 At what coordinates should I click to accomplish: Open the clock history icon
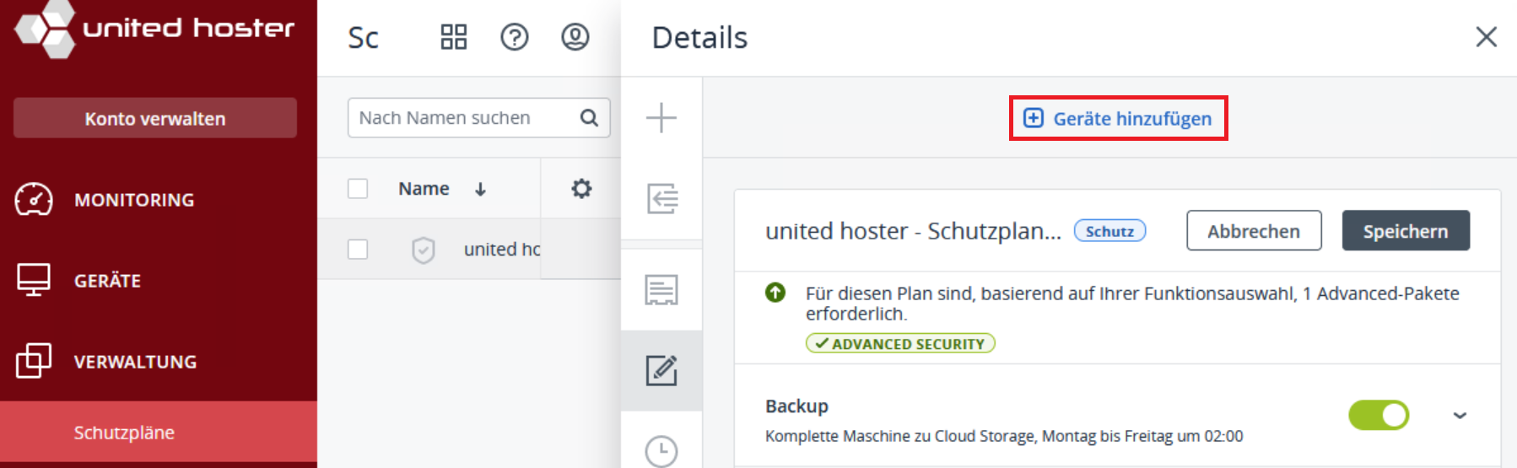click(661, 451)
